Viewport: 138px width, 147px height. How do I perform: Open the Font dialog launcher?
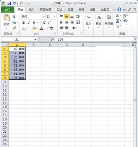coord(55,33)
